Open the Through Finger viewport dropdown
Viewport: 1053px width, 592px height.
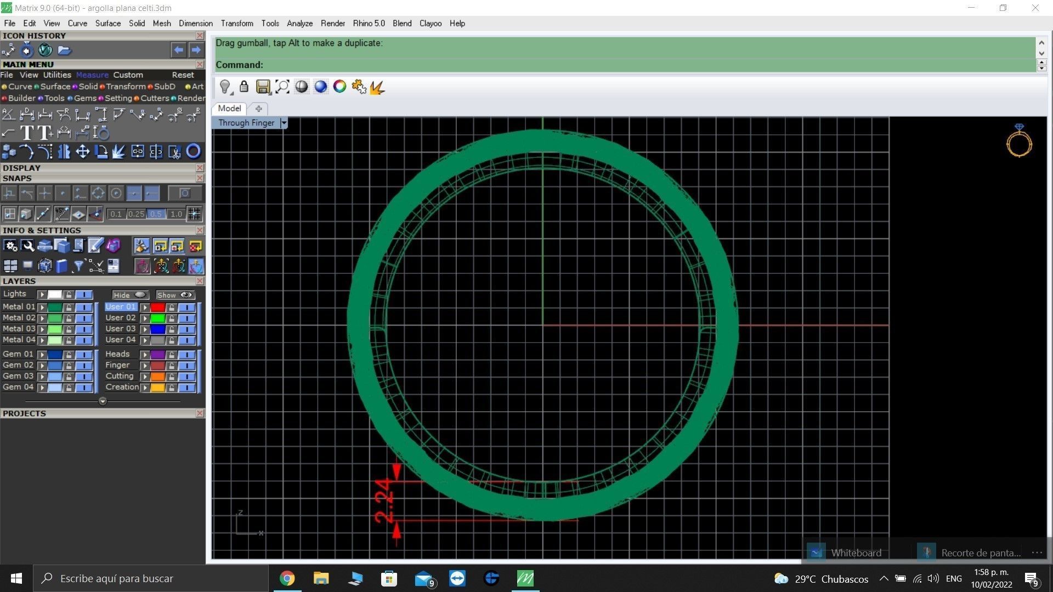284,123
